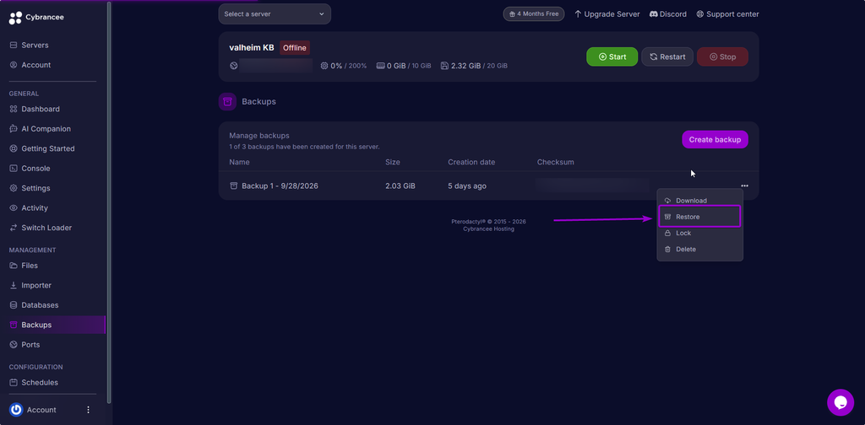Click the user avatar at sidebar bottom
The height and width of the screenshot is (425, 865).
coord(16,410)
